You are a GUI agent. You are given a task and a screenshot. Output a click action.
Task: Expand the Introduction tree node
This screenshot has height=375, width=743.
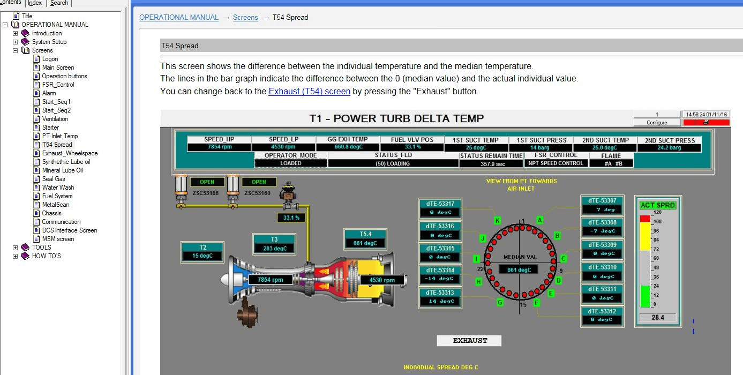coord(16,33)
